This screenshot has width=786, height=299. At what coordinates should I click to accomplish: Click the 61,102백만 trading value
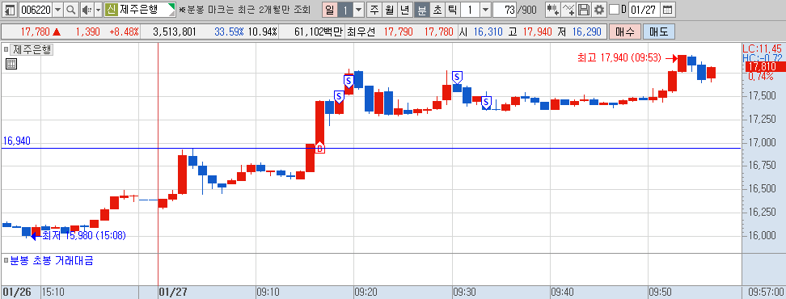[x=318, y=32]
